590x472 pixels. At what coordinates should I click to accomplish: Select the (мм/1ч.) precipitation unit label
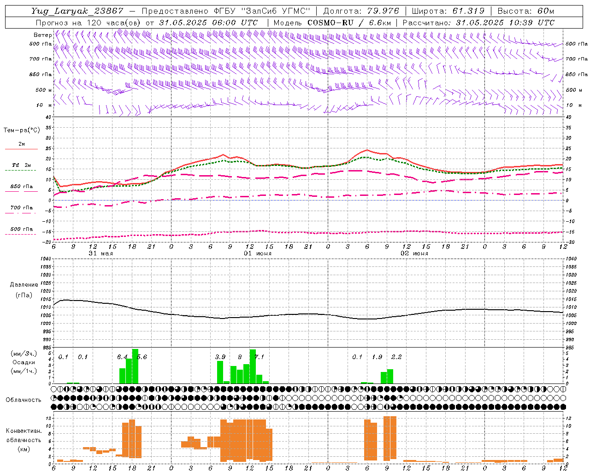[x=24, y=371]
